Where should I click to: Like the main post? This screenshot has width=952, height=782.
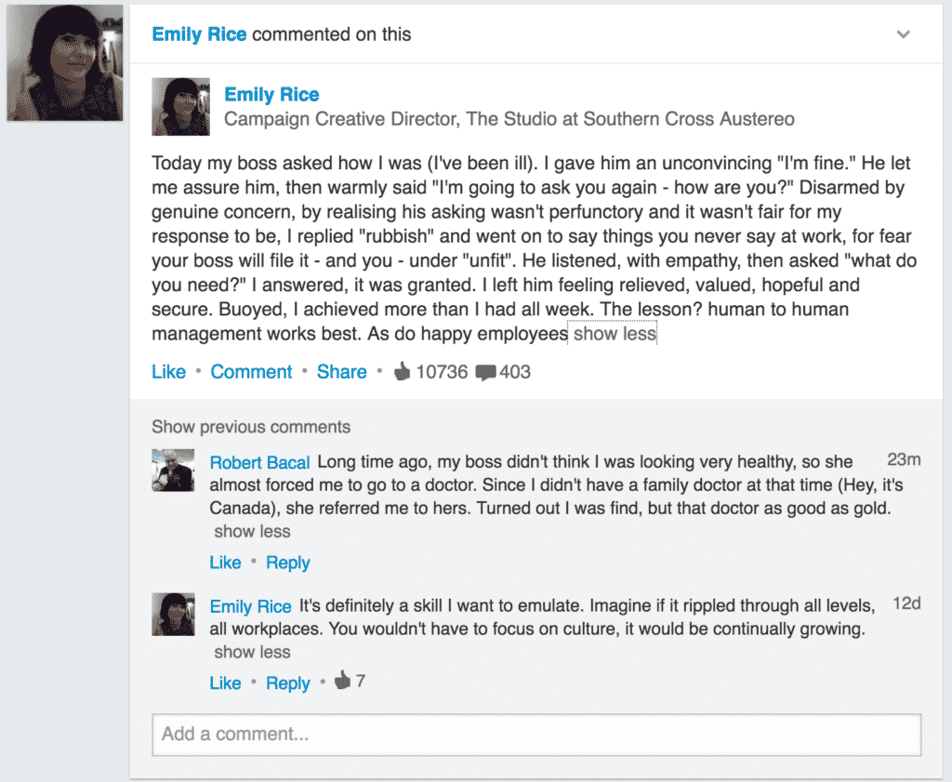(x=168, y=371)
